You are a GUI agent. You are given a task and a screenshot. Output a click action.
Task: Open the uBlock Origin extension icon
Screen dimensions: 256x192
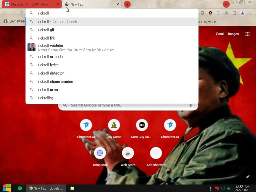(202, 13)
